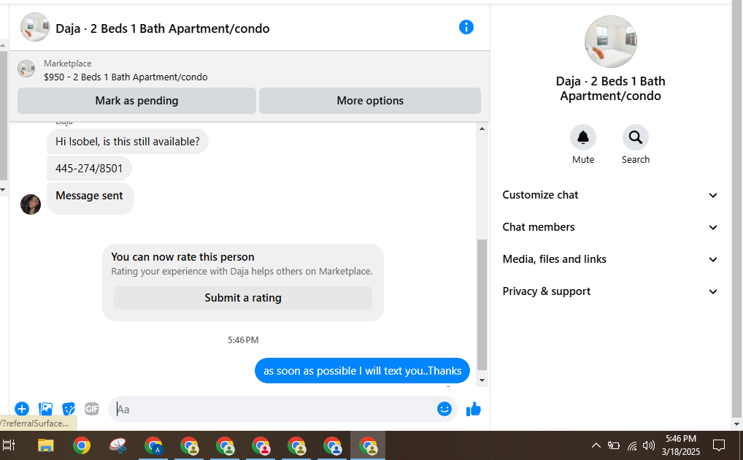Open the listing thumbnail in Marketplace banner

click(26, 69)
